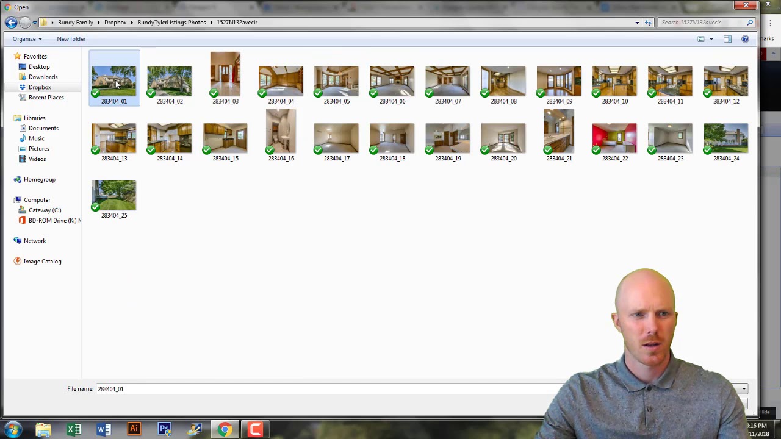Select the 283404_04 photo thumbnail
The width and height of the screenshot is (781, 439).
[281, 81]
